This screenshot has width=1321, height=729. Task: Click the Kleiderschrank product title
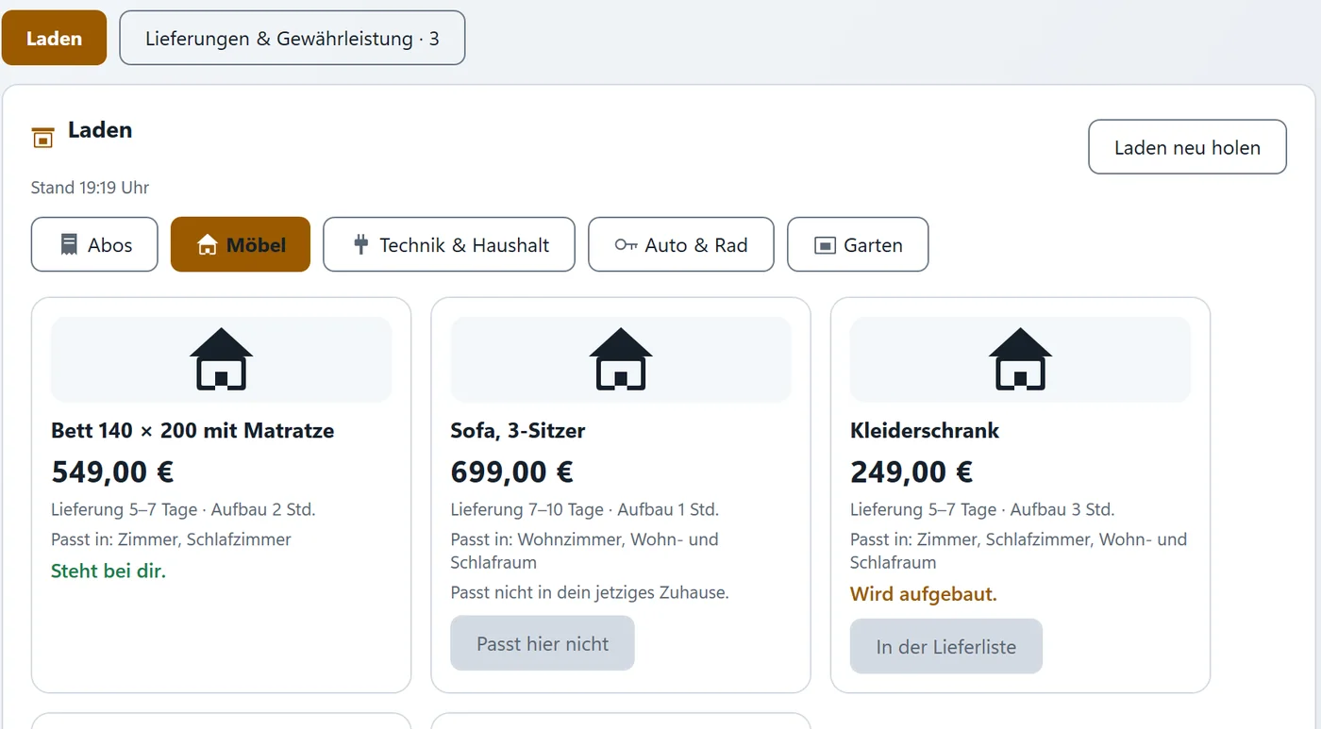click(925, 431)
